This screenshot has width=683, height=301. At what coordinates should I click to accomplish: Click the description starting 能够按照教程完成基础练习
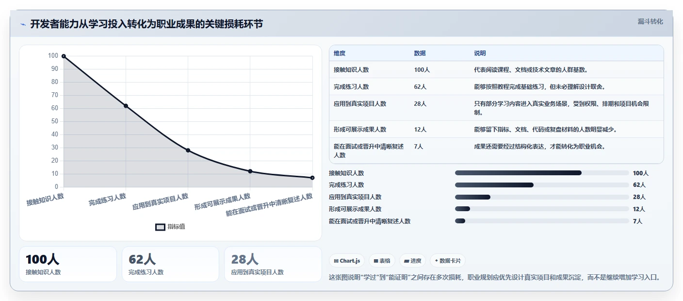point(540,87)
